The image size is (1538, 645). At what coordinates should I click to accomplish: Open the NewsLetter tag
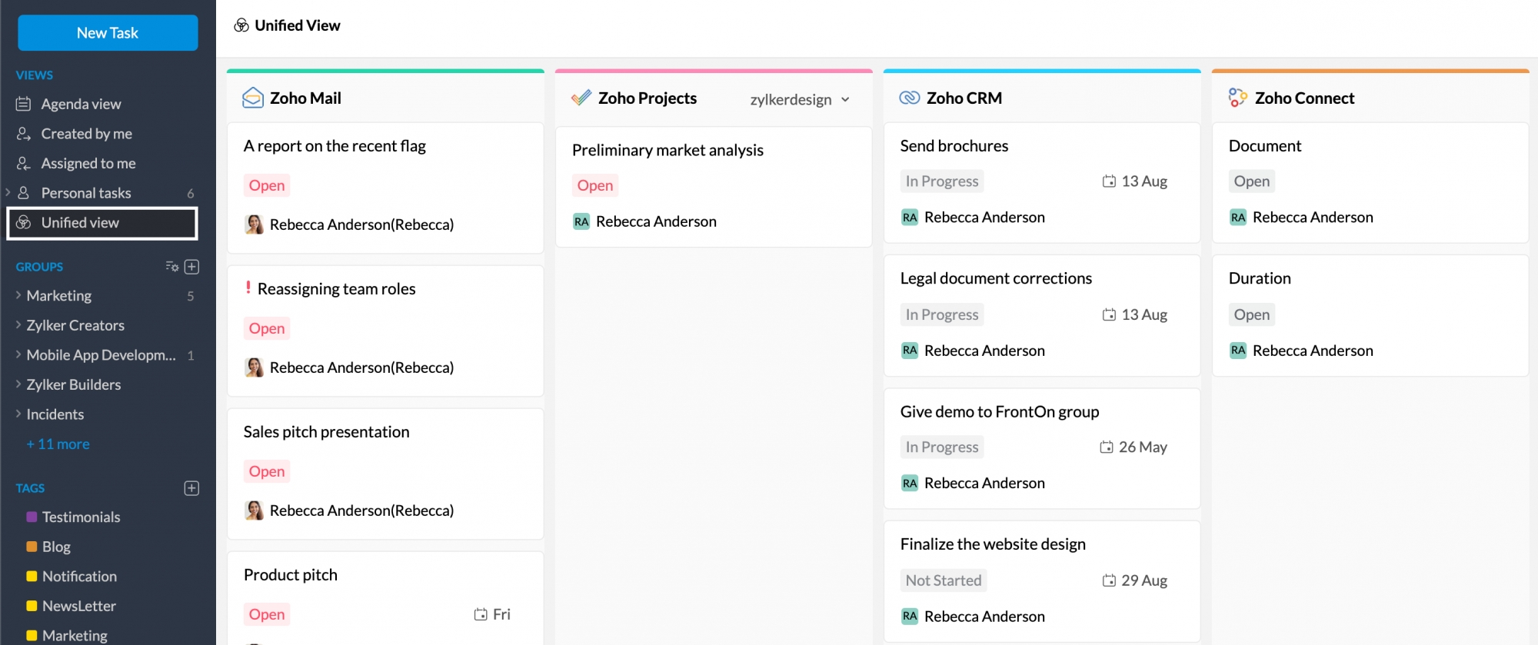(79, 606)
